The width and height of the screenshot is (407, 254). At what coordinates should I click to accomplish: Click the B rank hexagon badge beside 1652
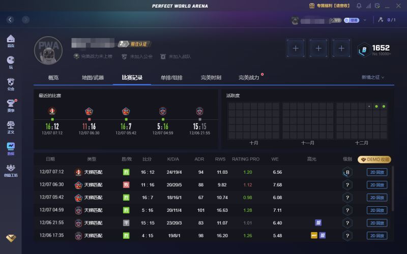point(364,49)
